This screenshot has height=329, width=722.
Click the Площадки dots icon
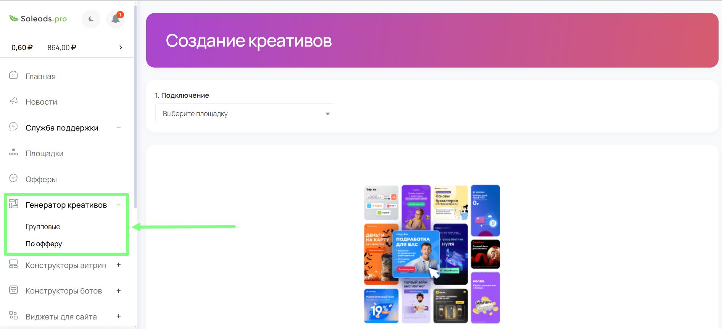(x=13, y=153)
